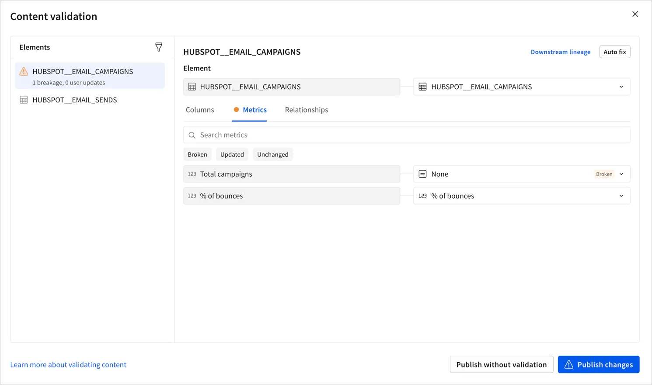The width and height of the screenshot is (652, 385).
Task: Select the Metrics tab
Action: [x=250, y=110]
